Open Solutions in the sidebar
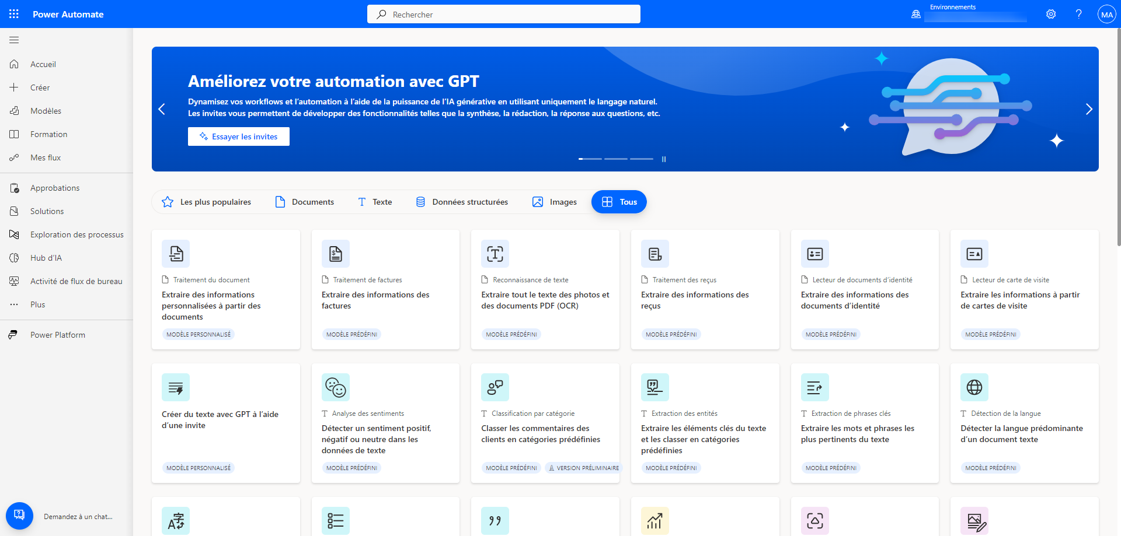 [x=67, y=211]
